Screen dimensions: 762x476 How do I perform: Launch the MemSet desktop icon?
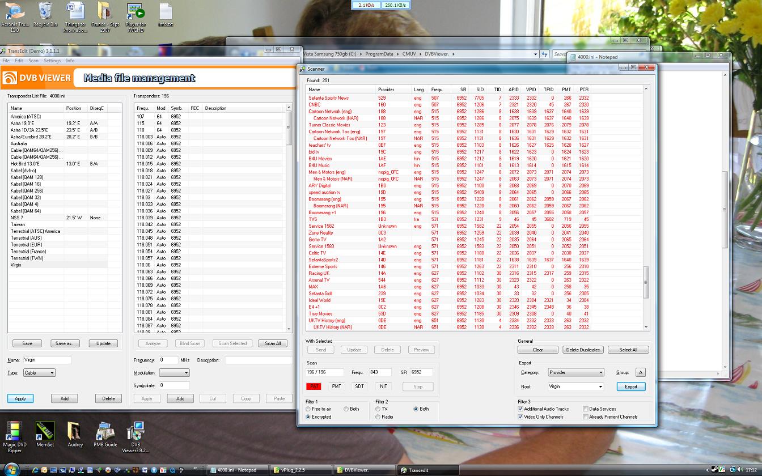(x=45, y=435)
